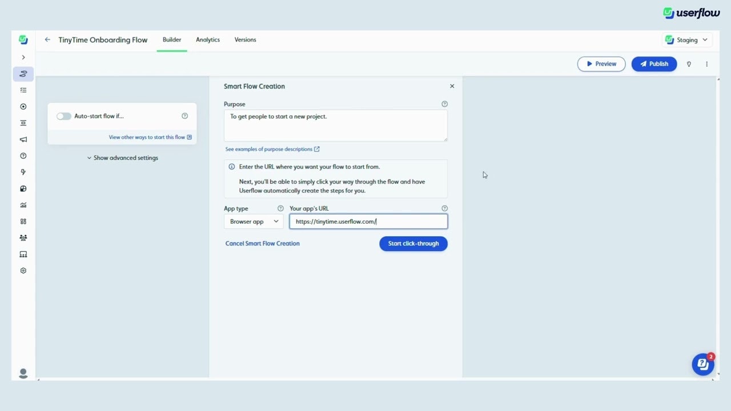
Task: Click the info icon in the URL hint box
Action: [232, 167]
